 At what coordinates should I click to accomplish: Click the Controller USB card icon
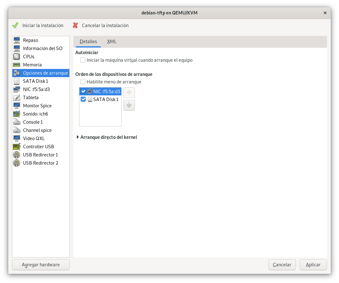[17, 147]
